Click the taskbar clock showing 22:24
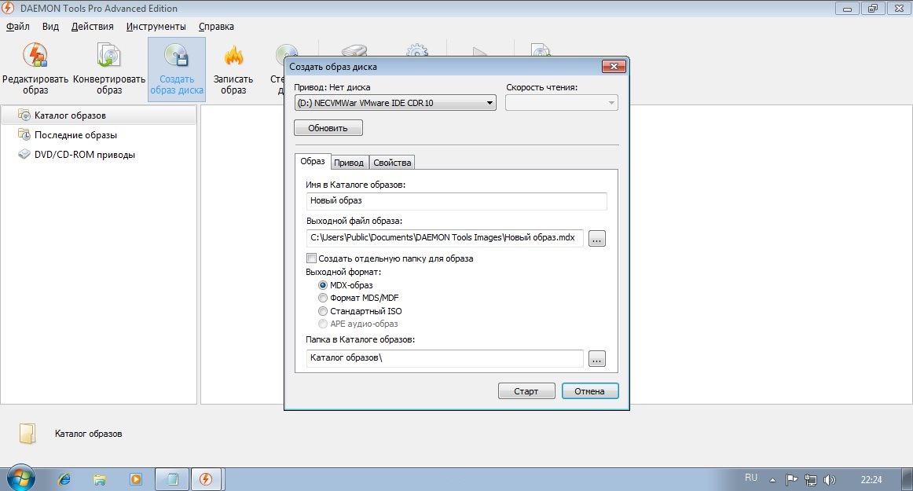913x491 pixels. pyautogui.click(x=871, y=480)
